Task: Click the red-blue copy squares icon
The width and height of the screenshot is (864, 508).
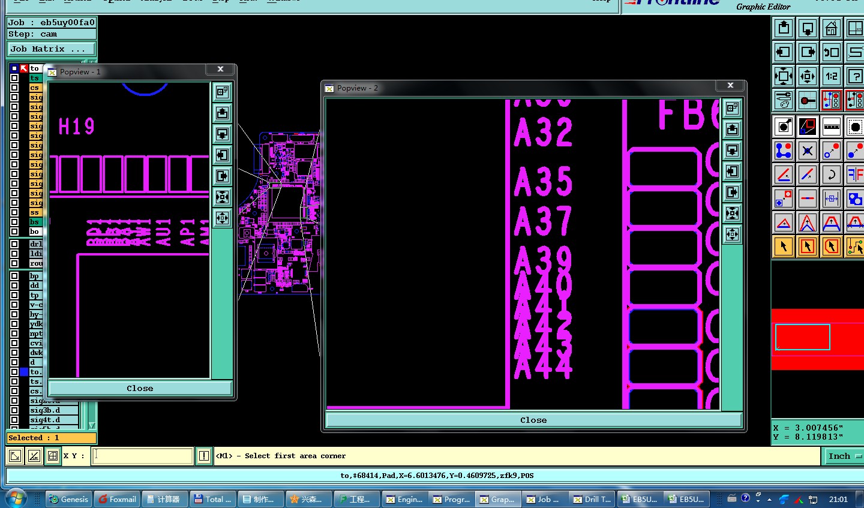Action: 784,199
